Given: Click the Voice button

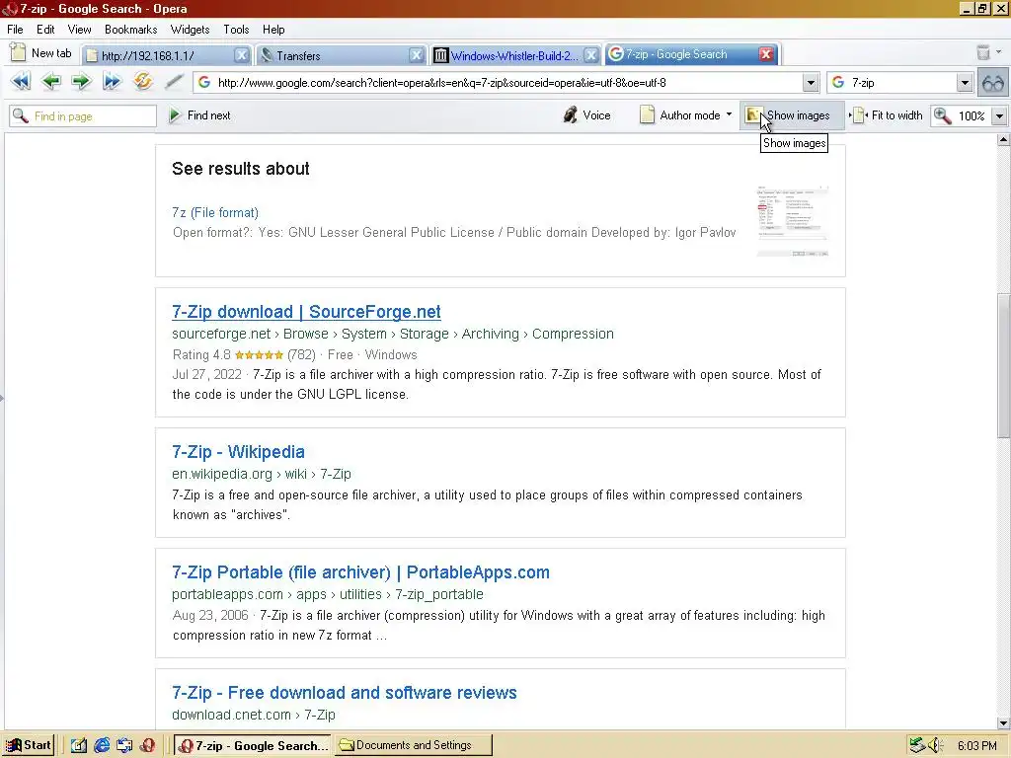Looking at the screenshot, I should pos(586,115).
